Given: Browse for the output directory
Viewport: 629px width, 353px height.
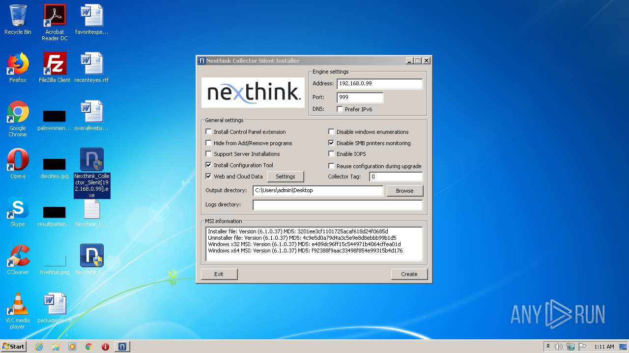Looking at the screenshot, I should click(405, 191).
